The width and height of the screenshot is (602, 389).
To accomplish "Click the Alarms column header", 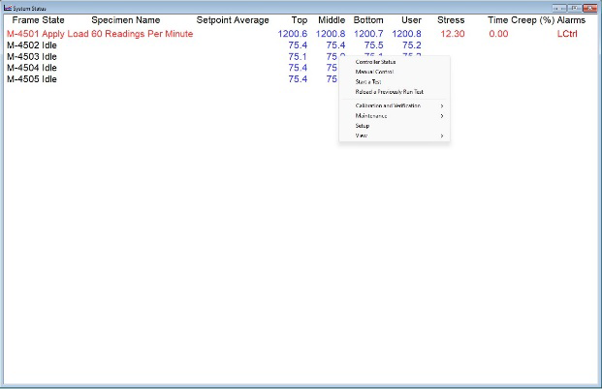I will click(x=571, y=20).
